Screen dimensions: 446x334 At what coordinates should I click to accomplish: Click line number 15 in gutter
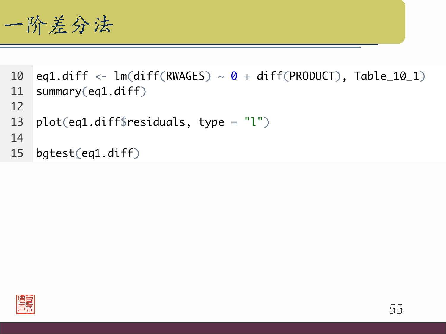(x=17, y=153)
